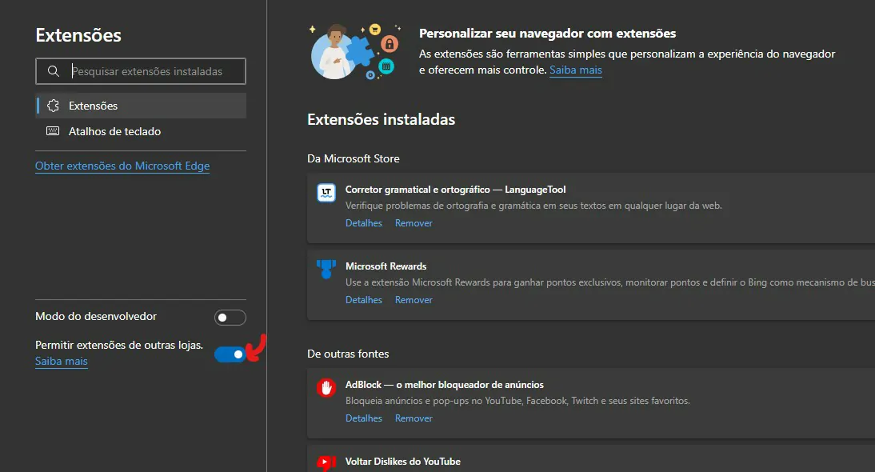The image size is (875, 472).
Task: Click the Da Microsoft Store heading
Action: [x=354, y=158]
